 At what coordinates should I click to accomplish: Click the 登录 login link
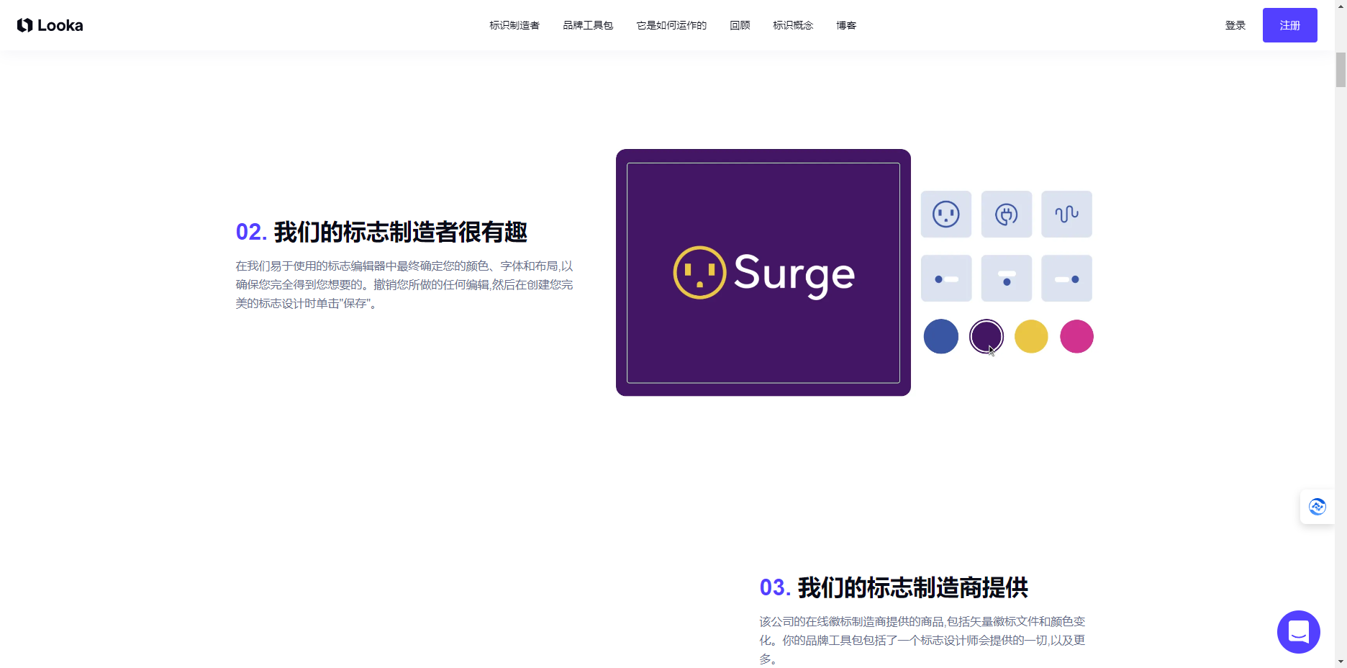[1235, 25]
